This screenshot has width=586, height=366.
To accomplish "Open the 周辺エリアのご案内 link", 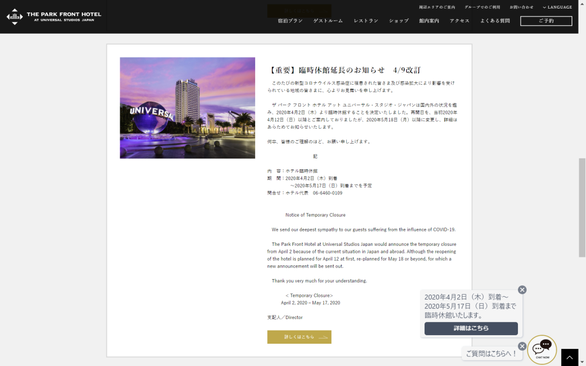I will (437, 7).
